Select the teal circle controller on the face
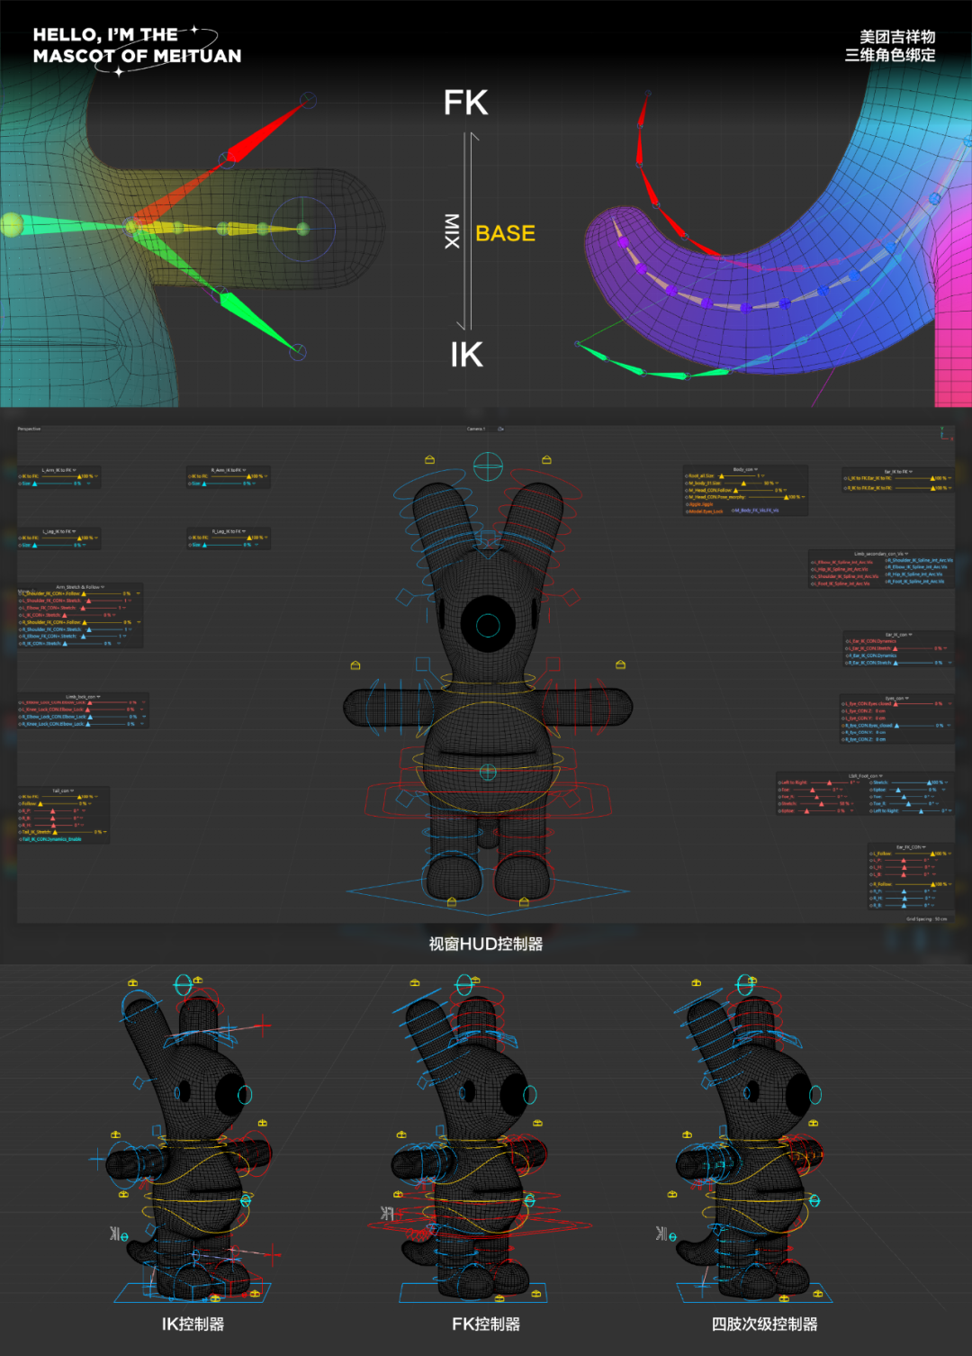This screenshot has height=1356, width=972. tap(488, 625)
